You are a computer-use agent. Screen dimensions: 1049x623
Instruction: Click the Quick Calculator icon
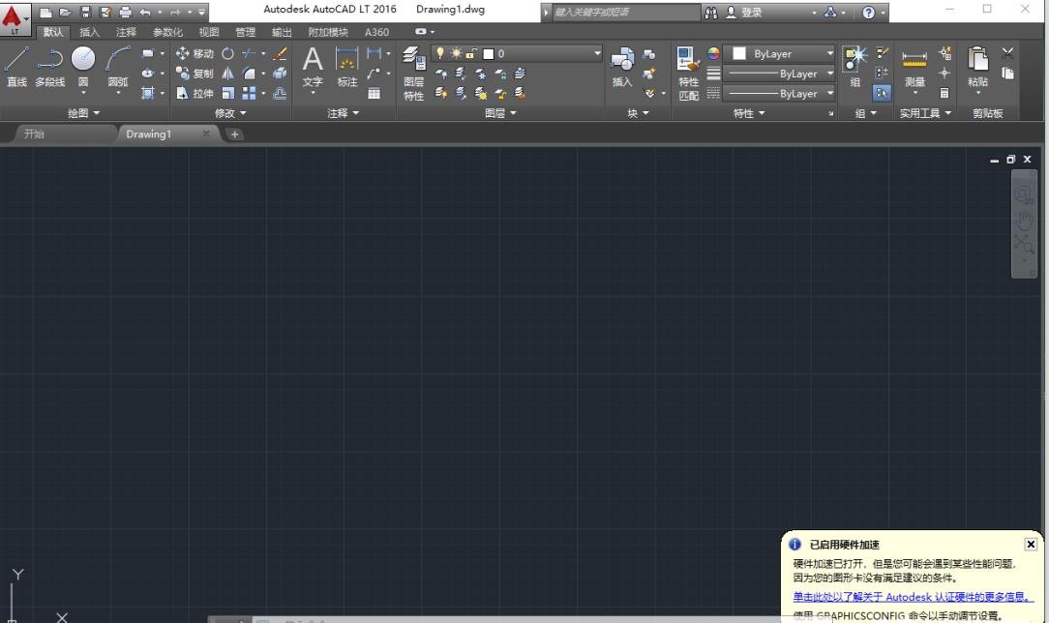coord(944,94)
